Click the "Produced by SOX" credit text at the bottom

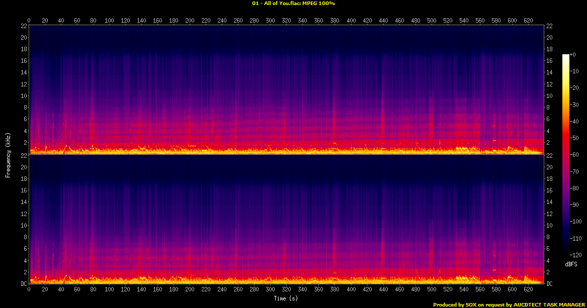point(456,304)
